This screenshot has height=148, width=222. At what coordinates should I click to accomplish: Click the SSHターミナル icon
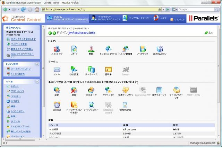tap(194, 90)
